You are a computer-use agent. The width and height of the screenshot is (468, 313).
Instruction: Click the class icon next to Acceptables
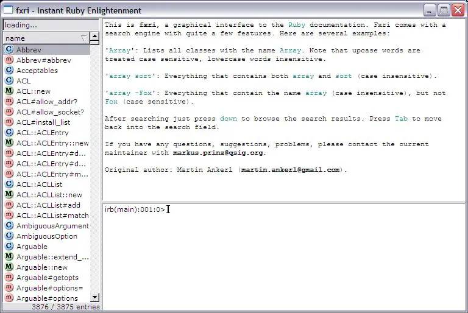click(x=9, y=71)
